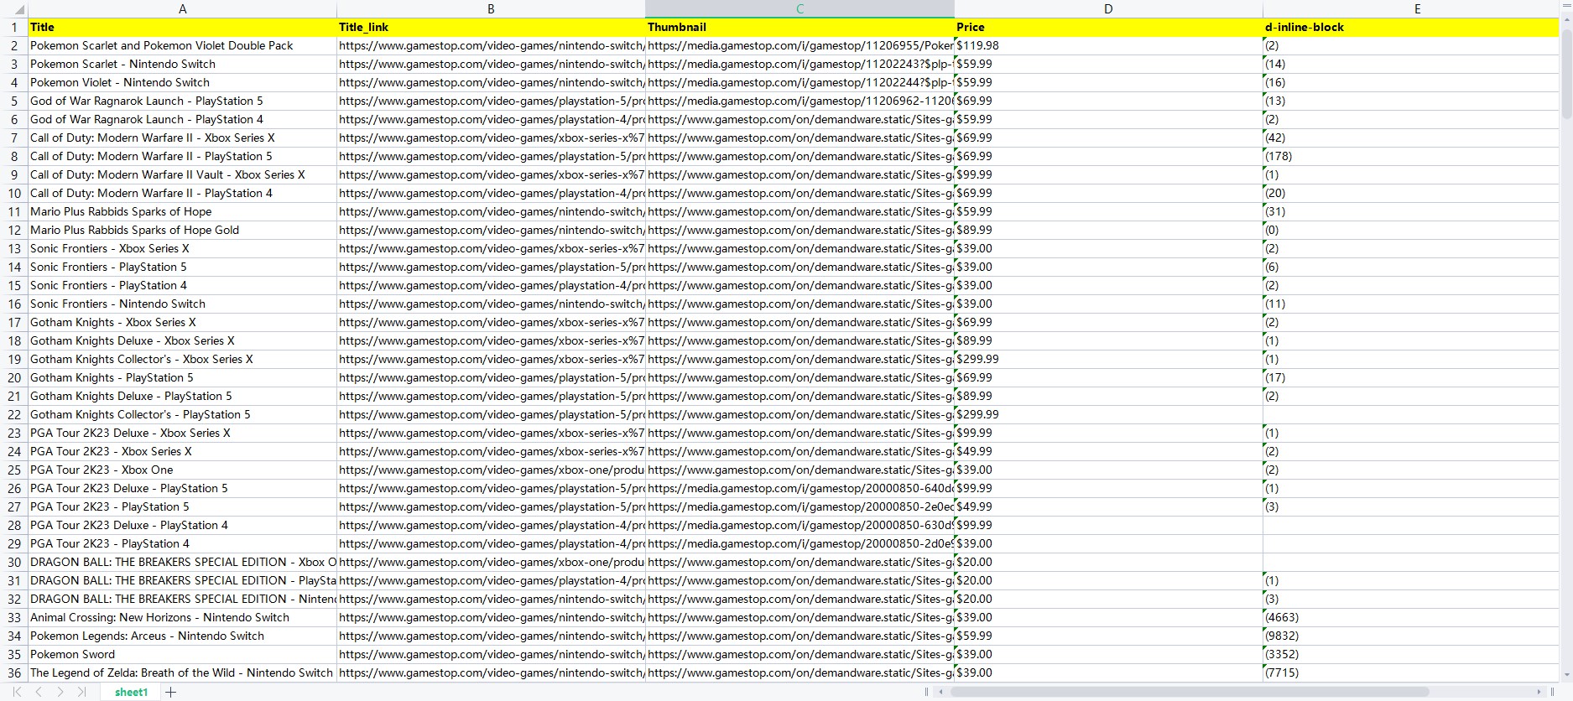Viewport: 1573px width, 701px height.
Task: Click the horizontal scrollbar split handle
Action: pos(926,692)
